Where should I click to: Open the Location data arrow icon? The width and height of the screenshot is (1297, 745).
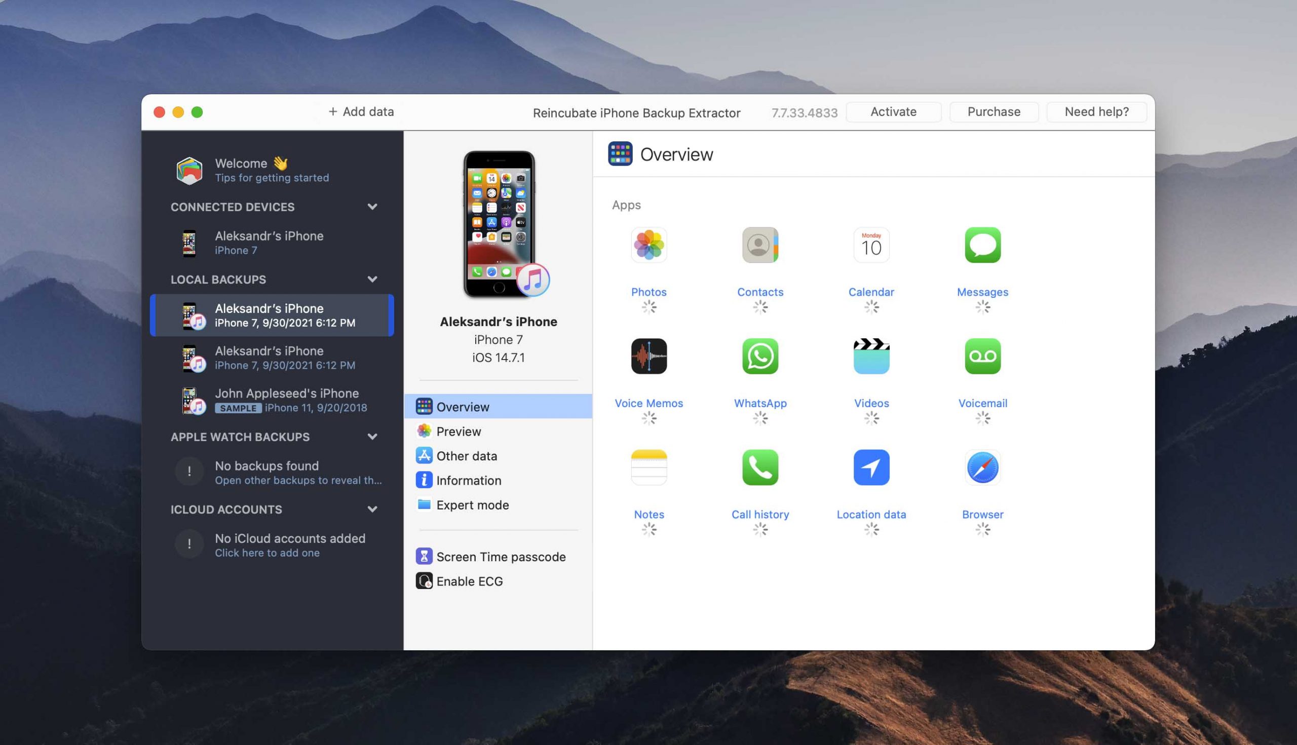tap(871, 467)
